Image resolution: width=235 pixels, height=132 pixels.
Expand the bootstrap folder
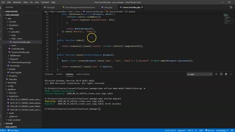(x=12, y=82)
